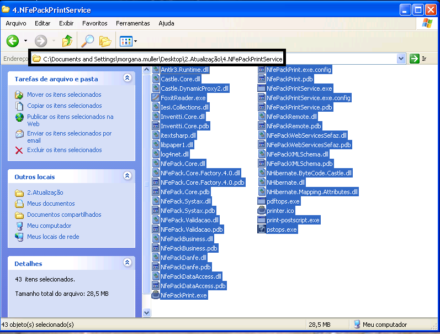The height and width of the screenshot is (334, 440).
Task: Expand the address bar dropdown
Action: coord(401,59)
